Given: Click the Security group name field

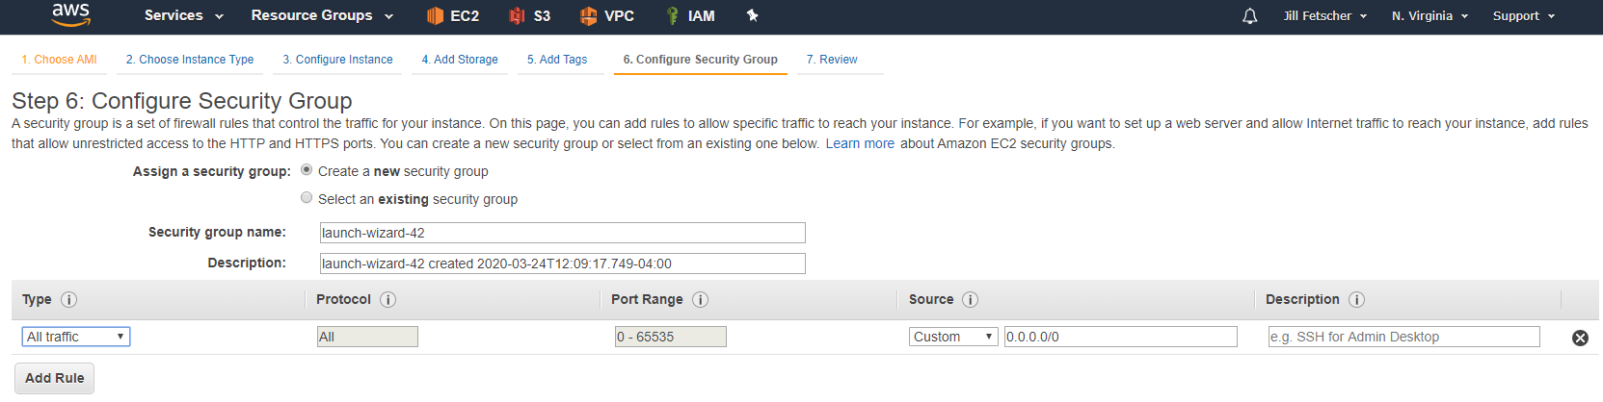Looking at the screenshot, I should point(562,233).
